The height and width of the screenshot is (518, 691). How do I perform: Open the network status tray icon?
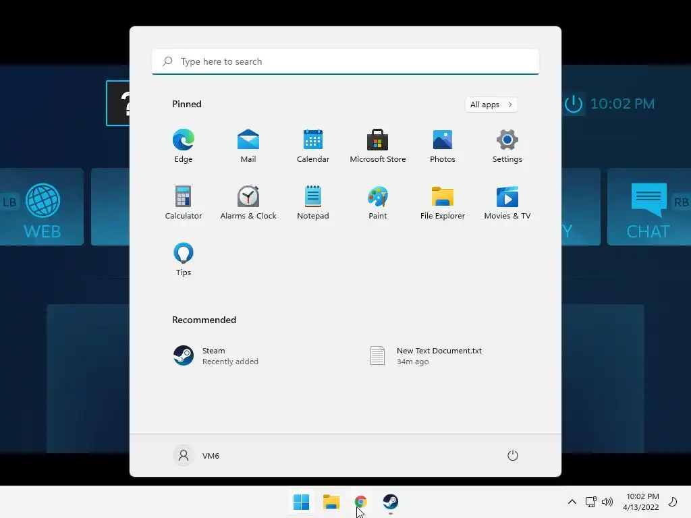pos(591,502)
